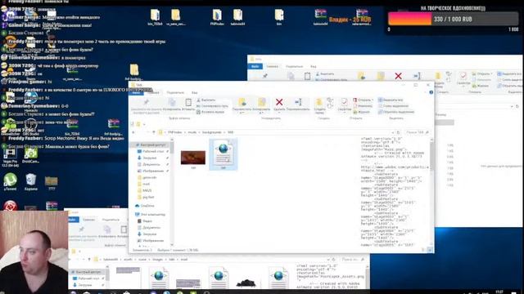Click the Cut scissors item in front ribbon

pyautogui.click(x=206, y=100)
